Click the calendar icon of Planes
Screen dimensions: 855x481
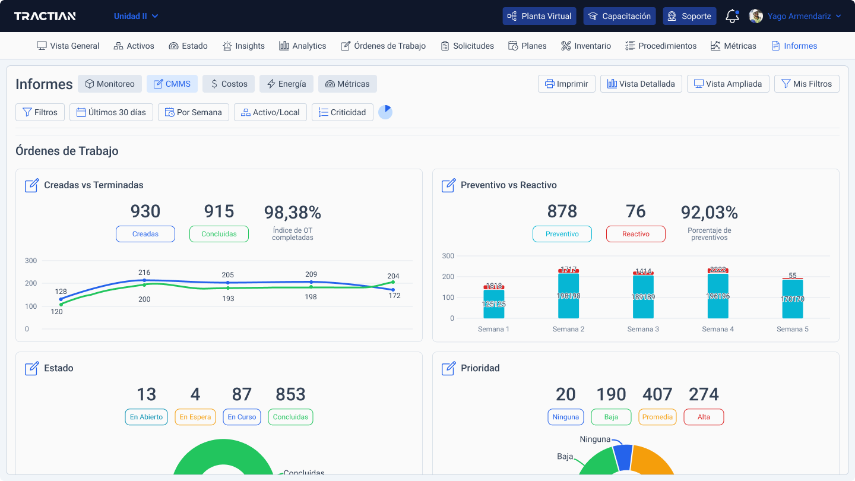[513, 46]
